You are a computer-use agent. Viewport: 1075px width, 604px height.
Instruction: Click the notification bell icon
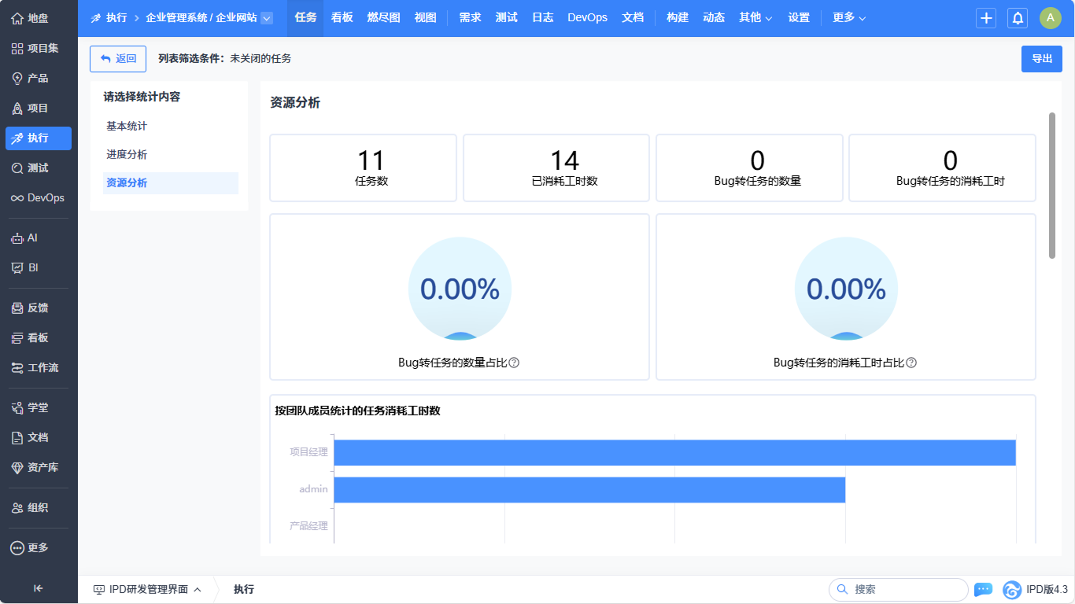coord(1018,18)
